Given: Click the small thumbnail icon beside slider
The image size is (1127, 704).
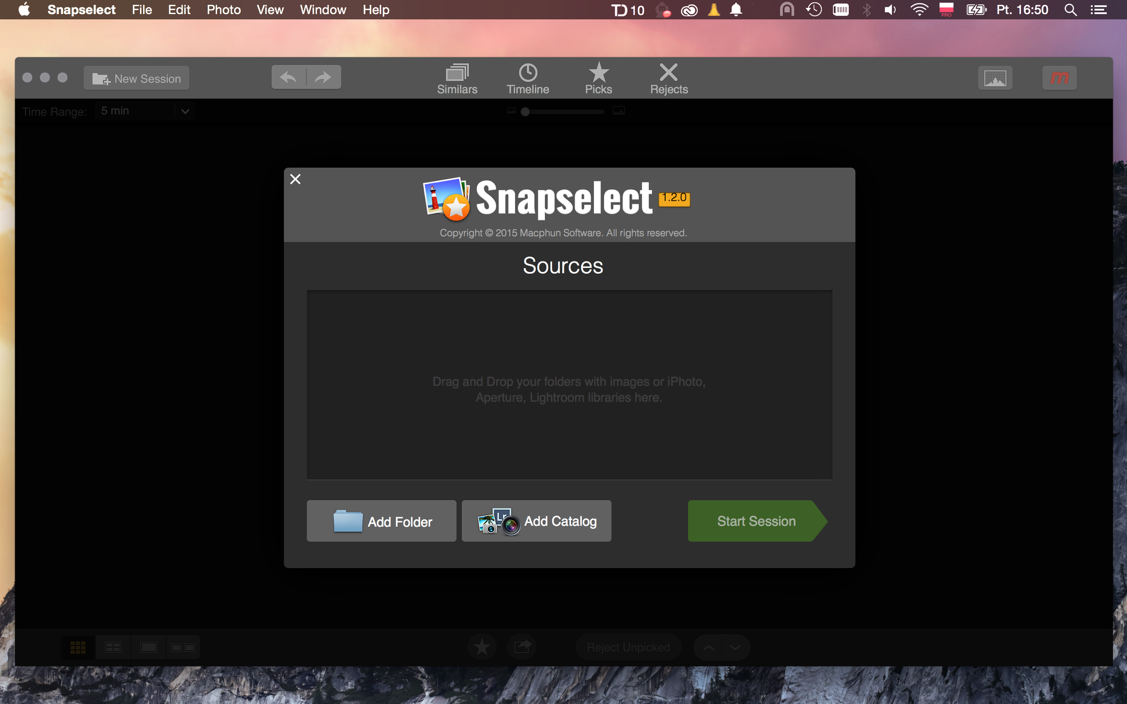Looking at the screenshot, I should coord(511,111).
